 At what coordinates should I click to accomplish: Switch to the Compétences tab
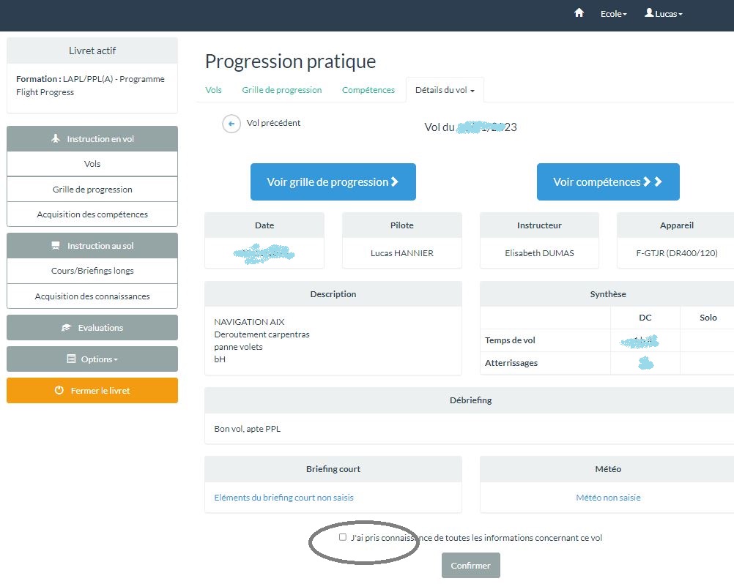point(368,90)
